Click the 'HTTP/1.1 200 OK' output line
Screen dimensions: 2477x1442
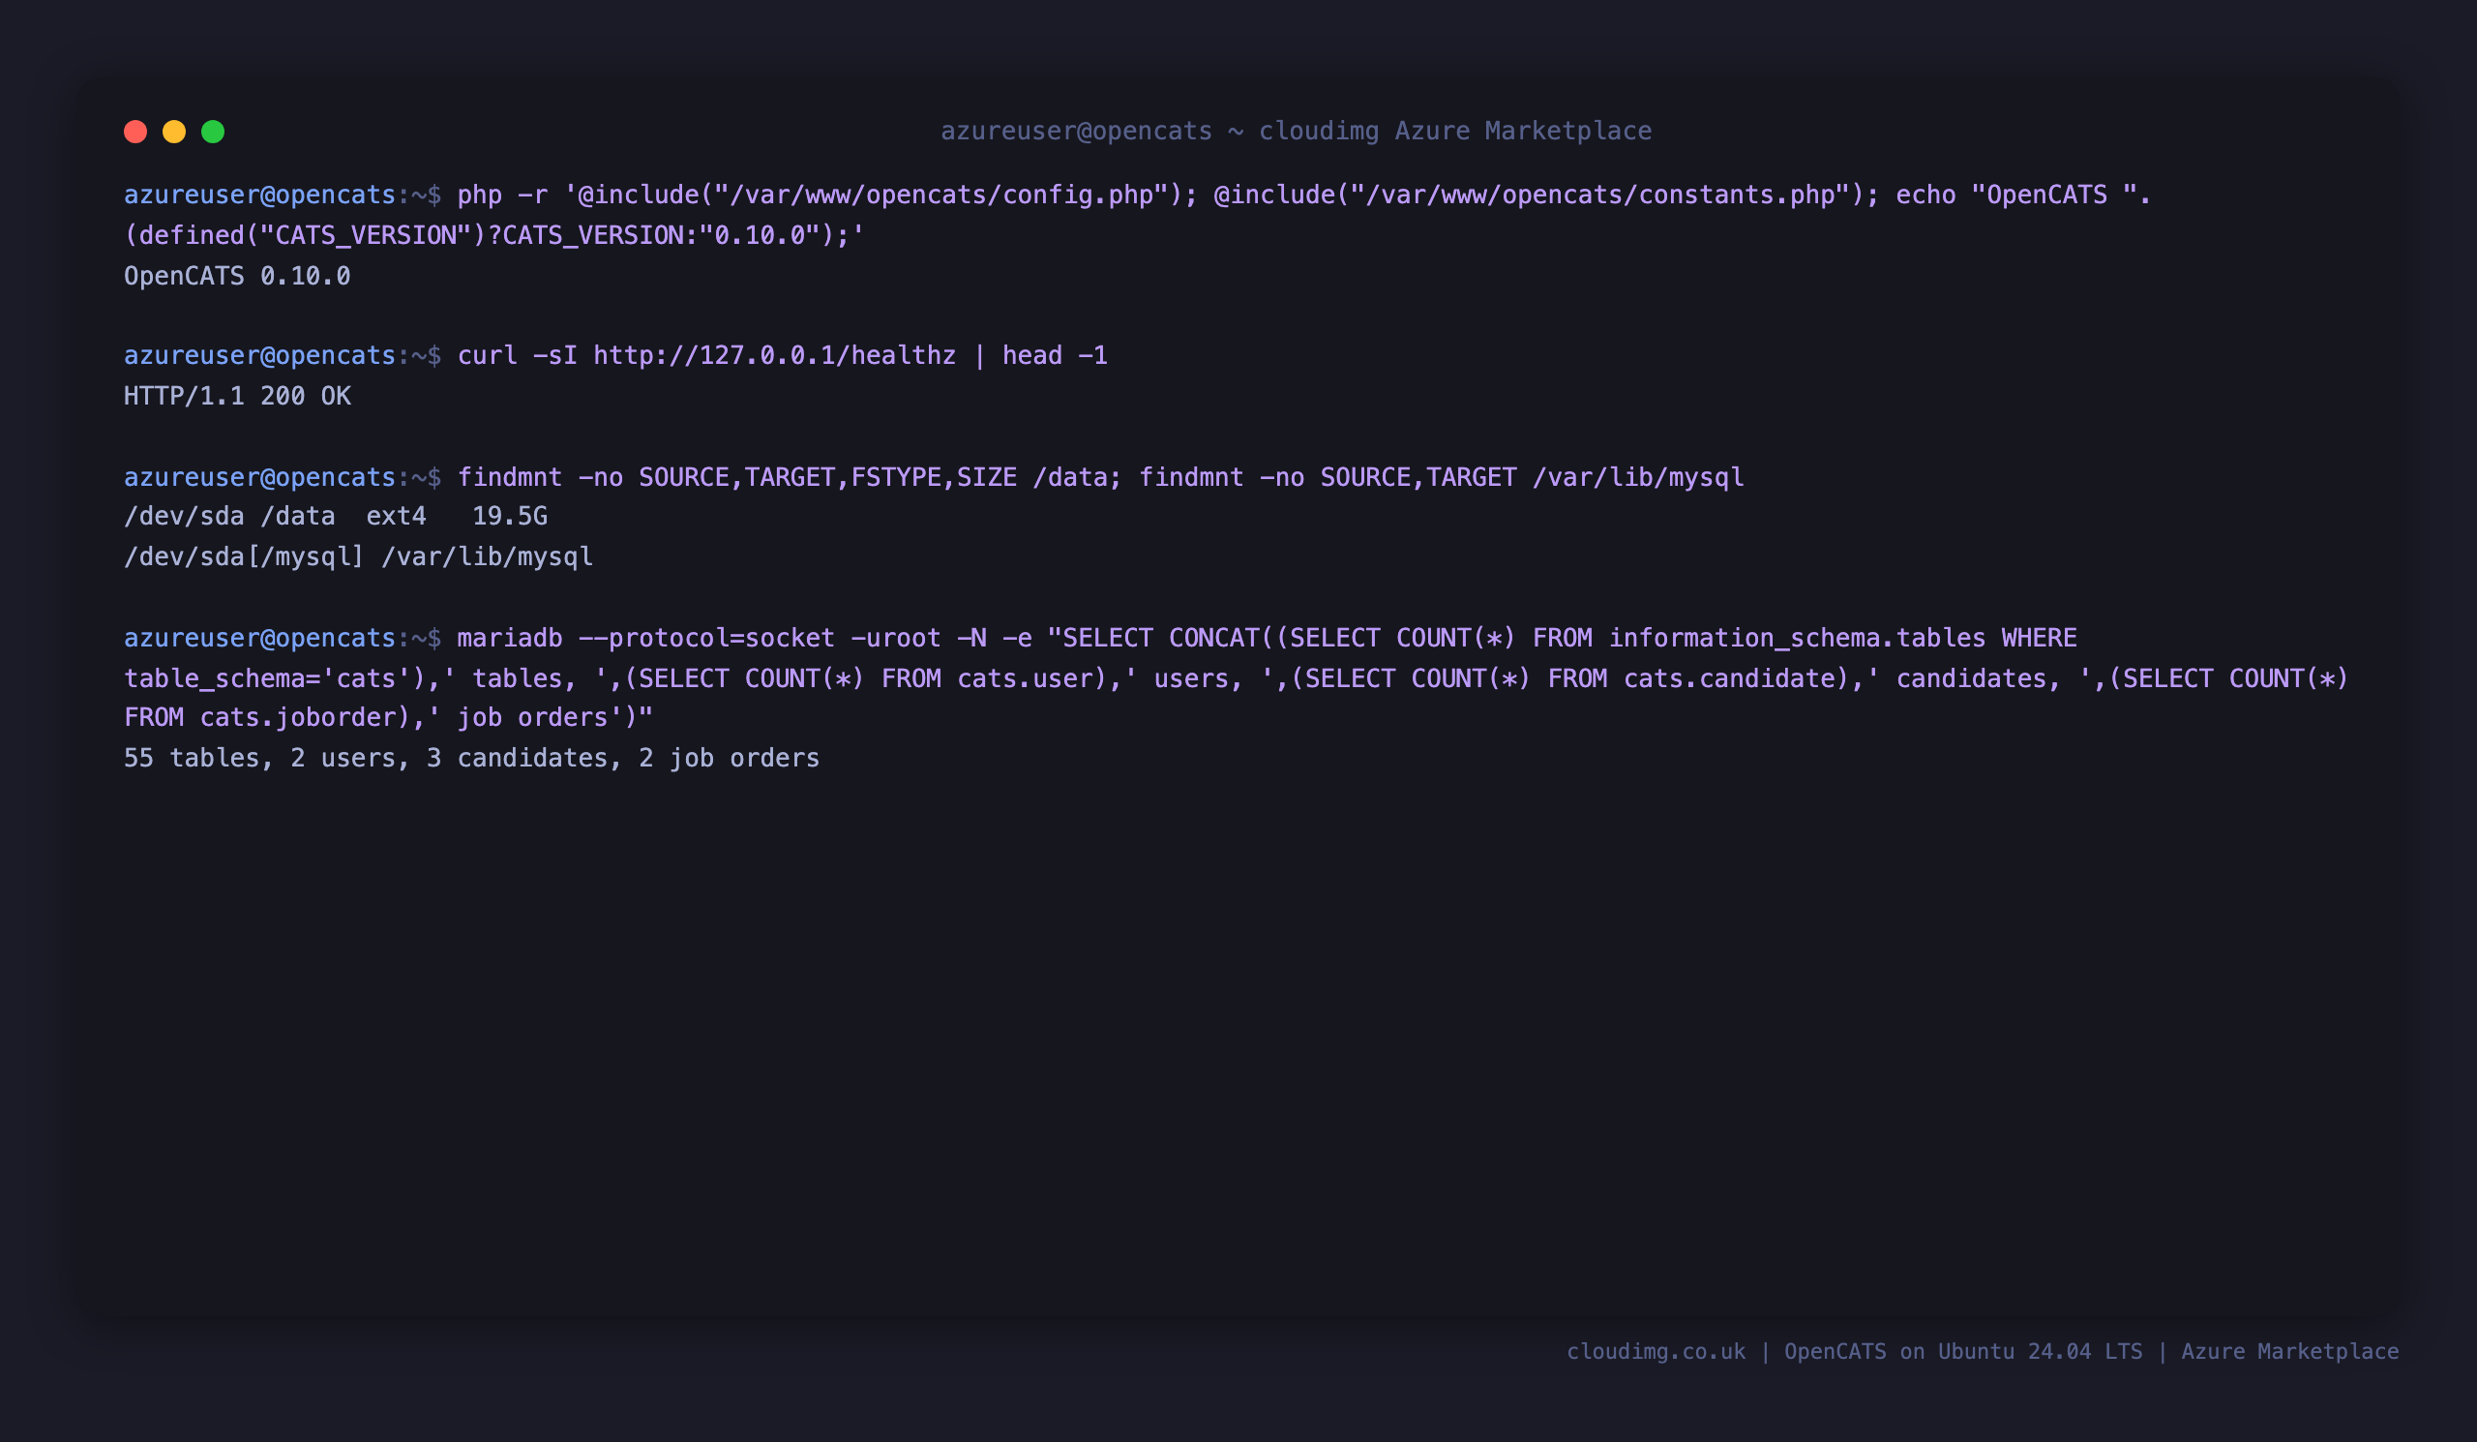pyautogui.click(x=237, y=396)
